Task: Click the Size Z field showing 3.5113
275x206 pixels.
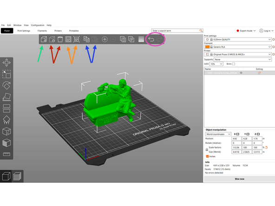Action: (257, 152)
